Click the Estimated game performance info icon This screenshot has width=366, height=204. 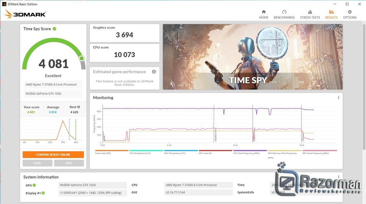[154, 72]
